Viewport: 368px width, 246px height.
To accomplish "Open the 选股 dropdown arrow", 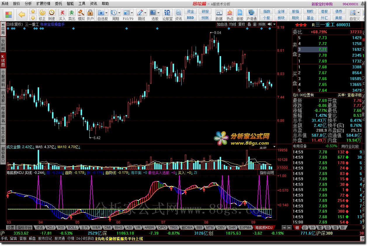I will 158,13.
